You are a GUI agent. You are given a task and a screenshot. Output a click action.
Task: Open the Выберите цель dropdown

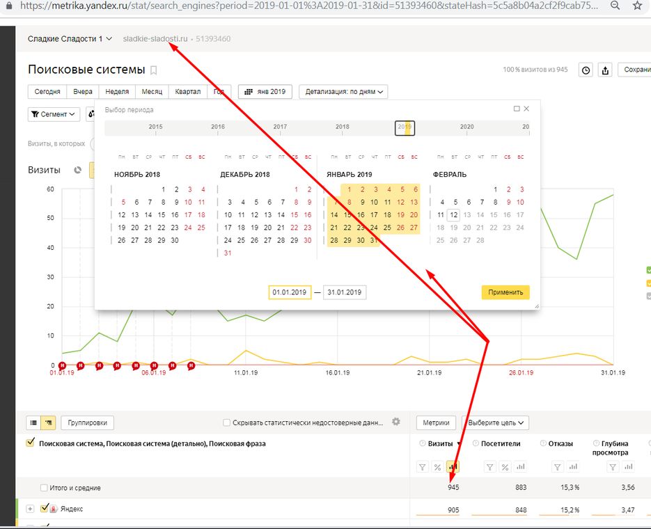click(495, 423)
